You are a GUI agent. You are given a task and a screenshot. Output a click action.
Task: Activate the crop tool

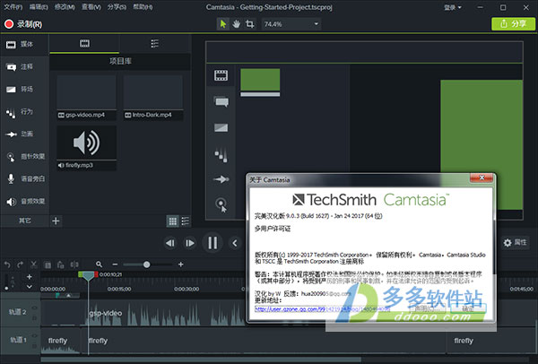[x=250, y=24]
